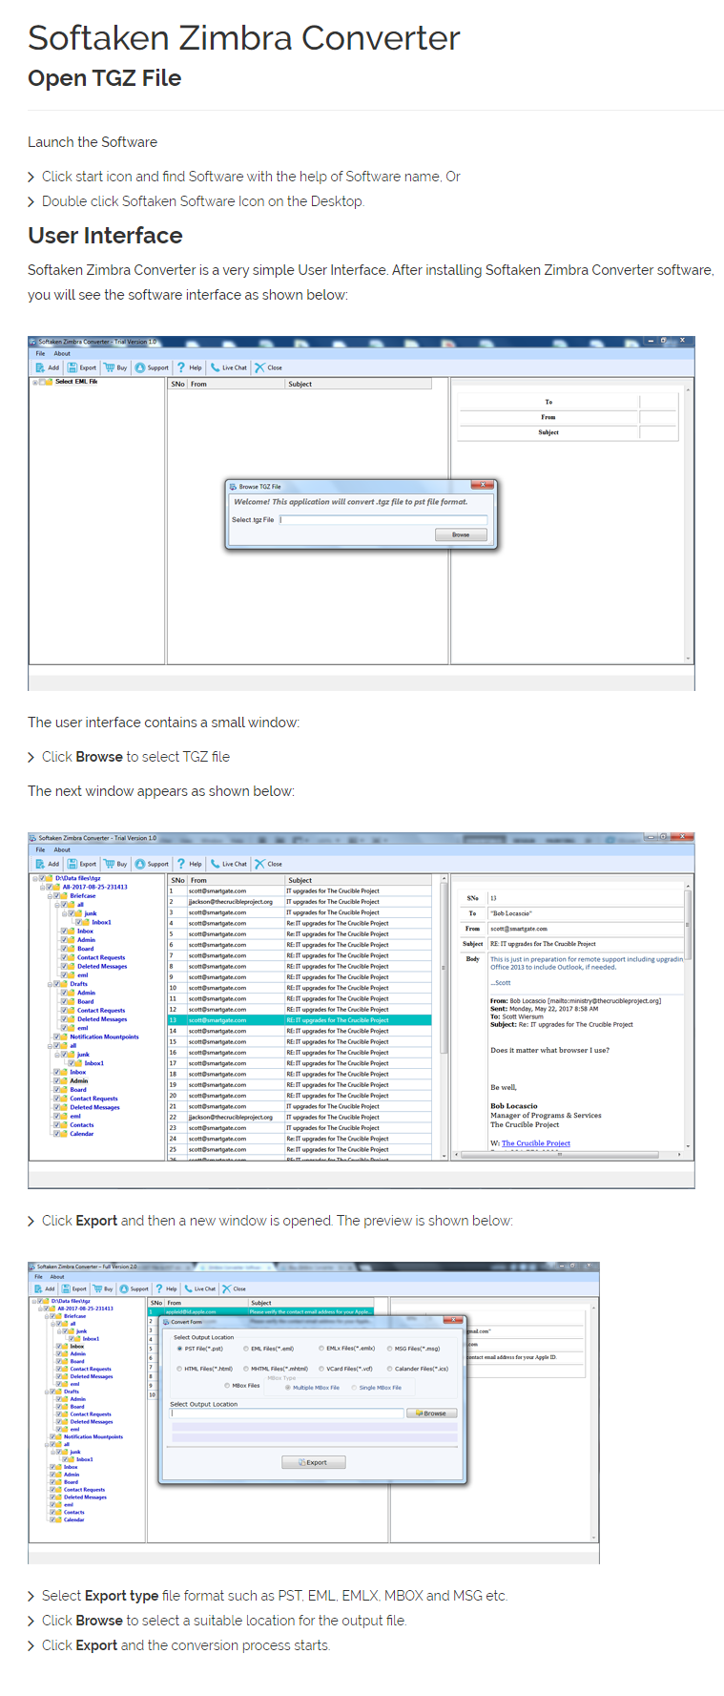Open The Crucible Project link in preview
Image resolution: width=724 pixels, height=1696 pixels.
coord(536,1143)
